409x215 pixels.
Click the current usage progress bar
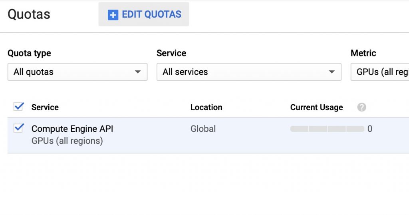click(x=327, y=129)
